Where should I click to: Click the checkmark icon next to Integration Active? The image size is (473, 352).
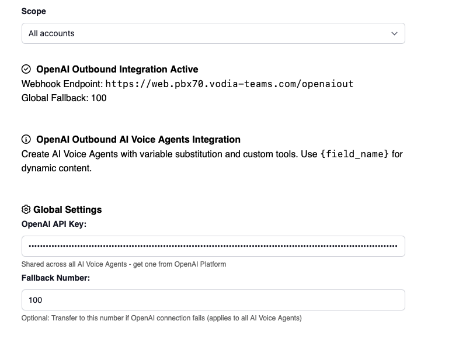click(26, 69)
